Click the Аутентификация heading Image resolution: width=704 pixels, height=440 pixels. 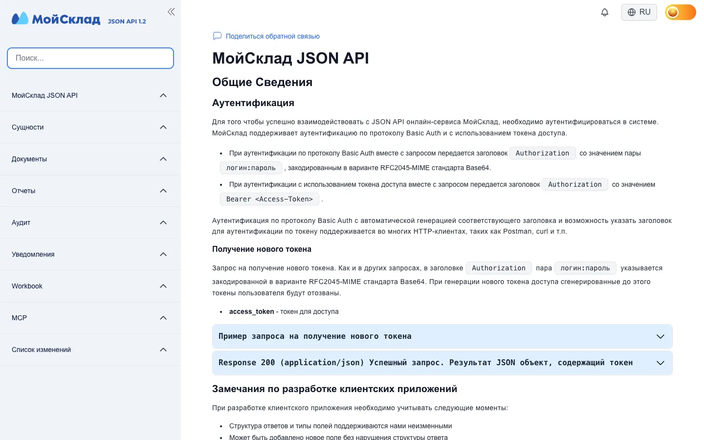(253, 103)
